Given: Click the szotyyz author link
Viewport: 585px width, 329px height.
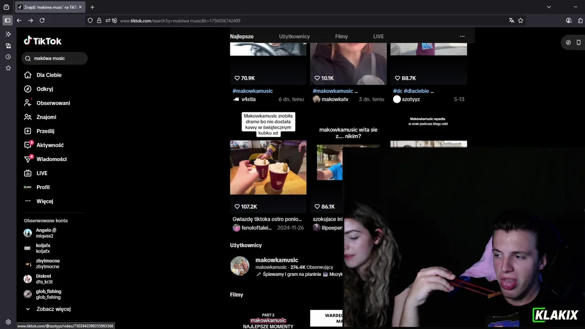Looking at the screenshot, I should (x=410, y=99).
